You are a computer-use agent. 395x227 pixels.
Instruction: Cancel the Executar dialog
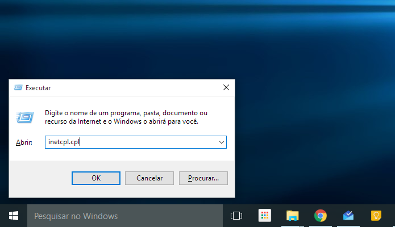149,178
